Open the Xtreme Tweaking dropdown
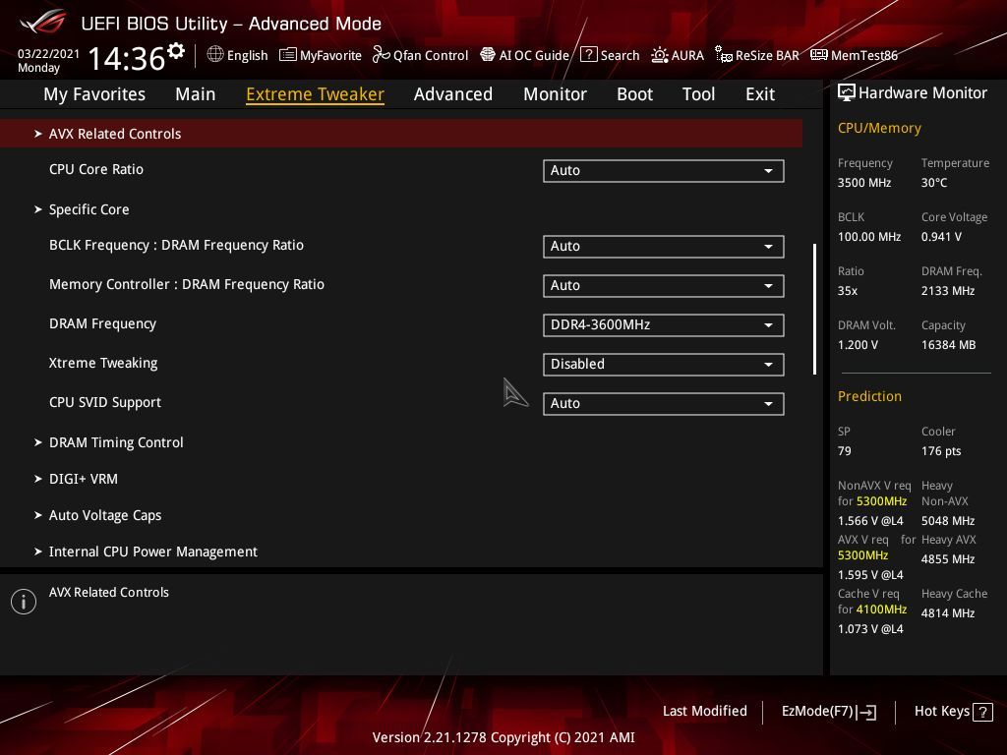The width and height of the screenshot is (1007, 755). coord(664,365)
